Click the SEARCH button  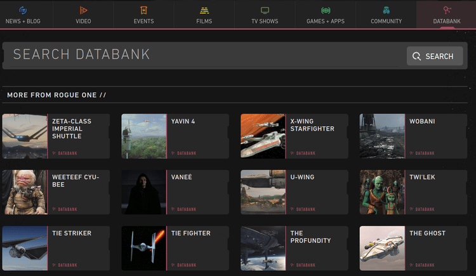coord(435,56)
